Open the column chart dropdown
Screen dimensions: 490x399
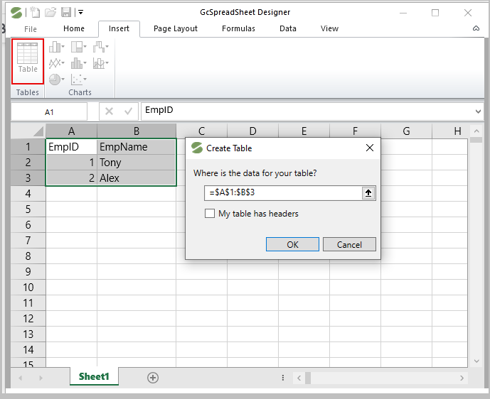click(57, 47)
